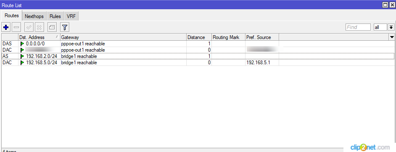Open the 'all' filter combo box

tap(380, 27)
